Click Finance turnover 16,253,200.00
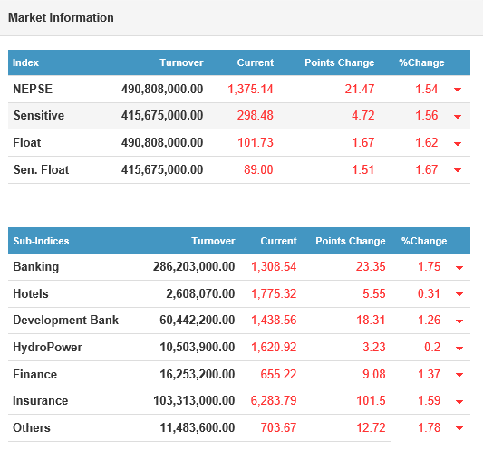 (x=198, y=375)
